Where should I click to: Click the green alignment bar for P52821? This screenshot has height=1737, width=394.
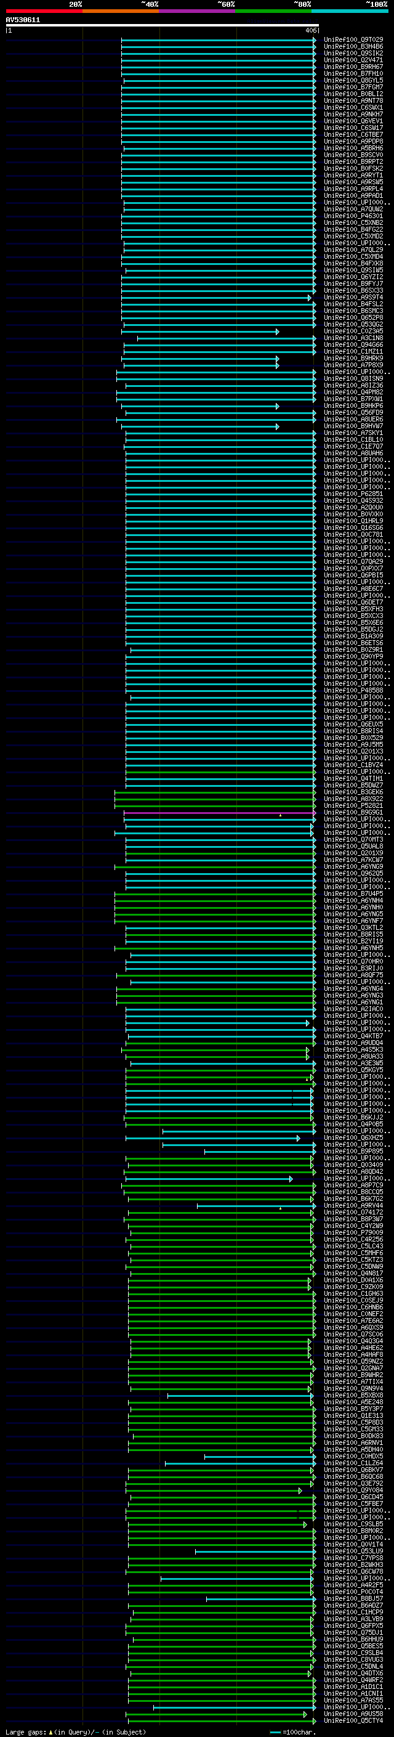[x=214, y=806]
